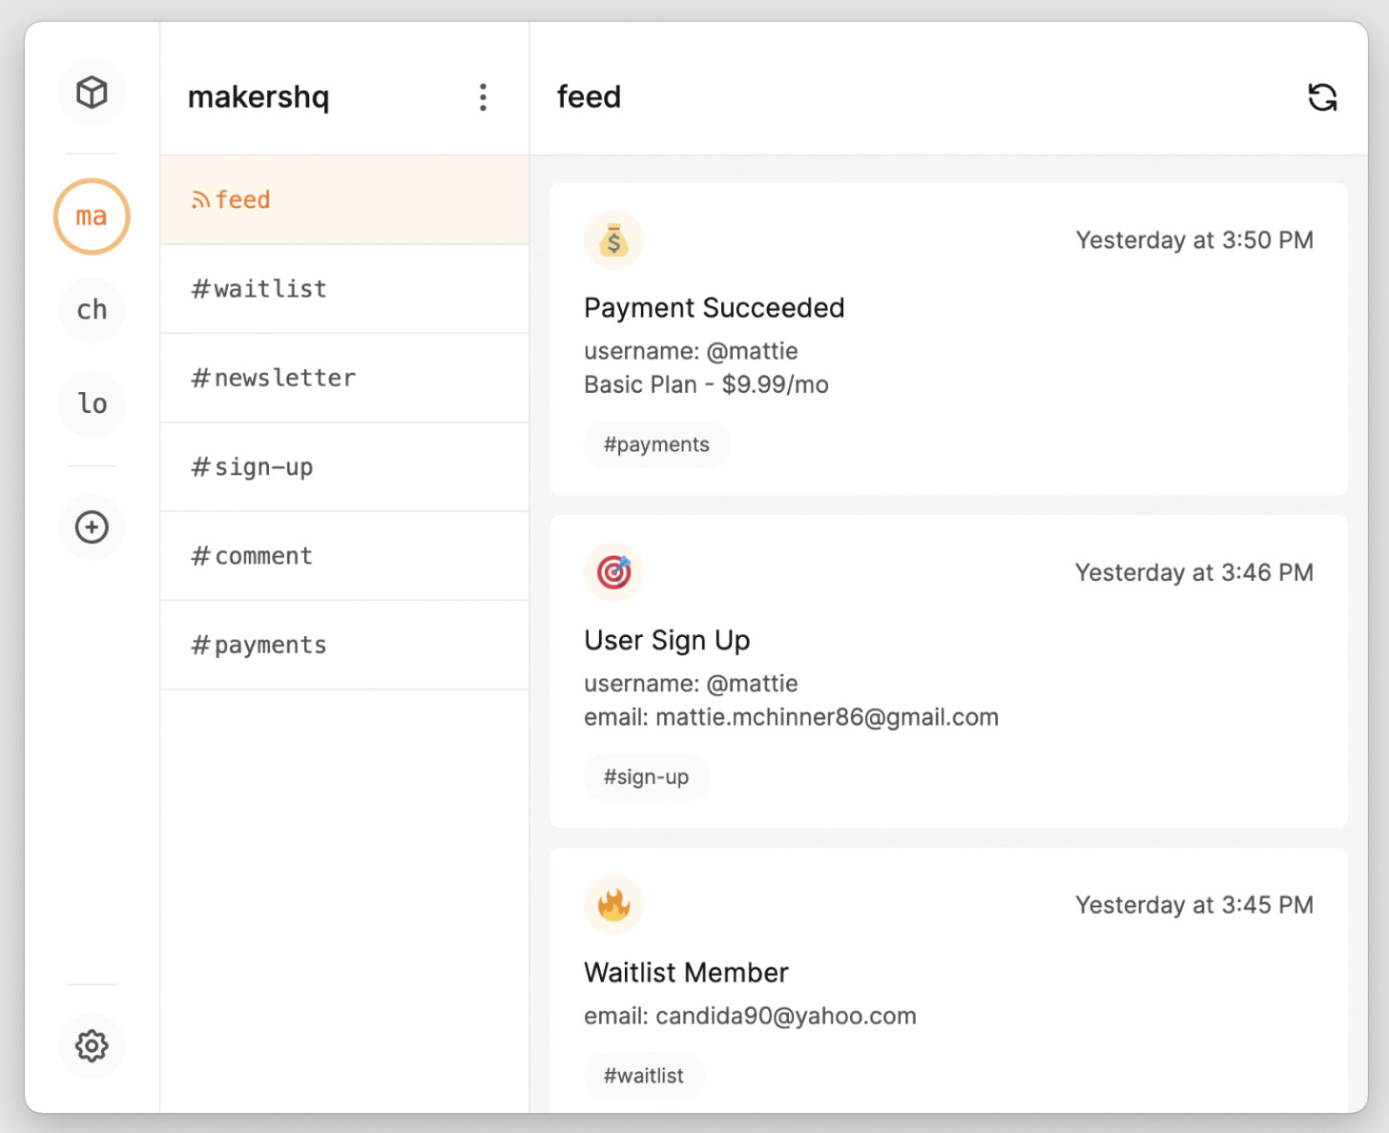Click the cube logo icon
Viewport: 1389px width, 1133px height.
click(92, 93)
